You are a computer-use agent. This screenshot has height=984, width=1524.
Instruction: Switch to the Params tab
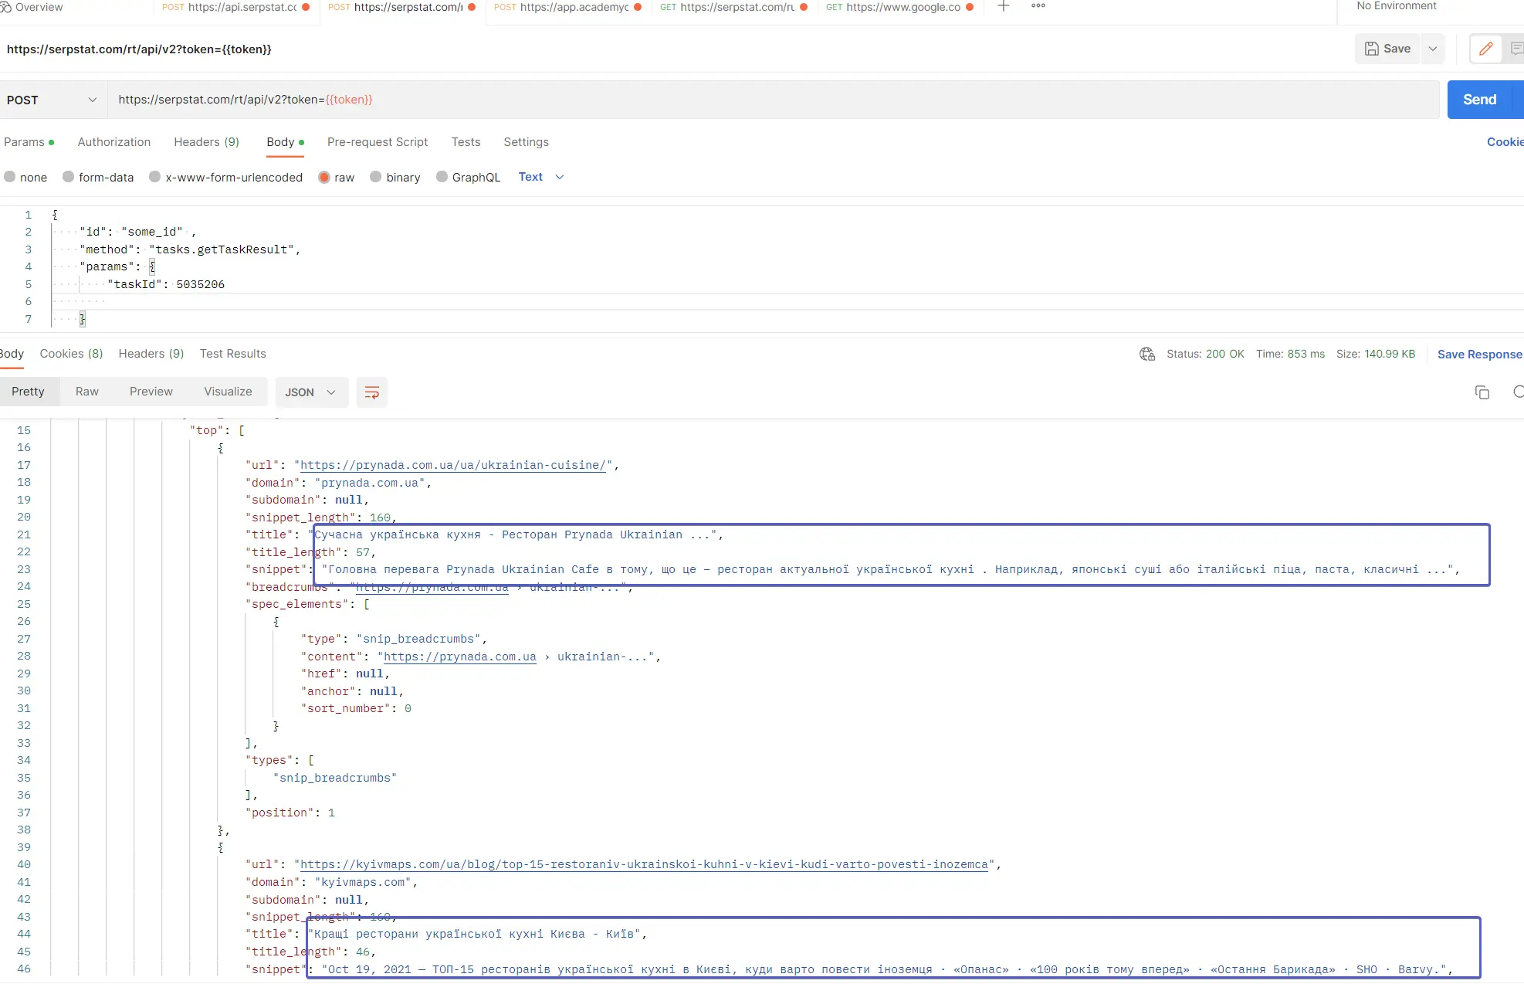coord(29,142)
